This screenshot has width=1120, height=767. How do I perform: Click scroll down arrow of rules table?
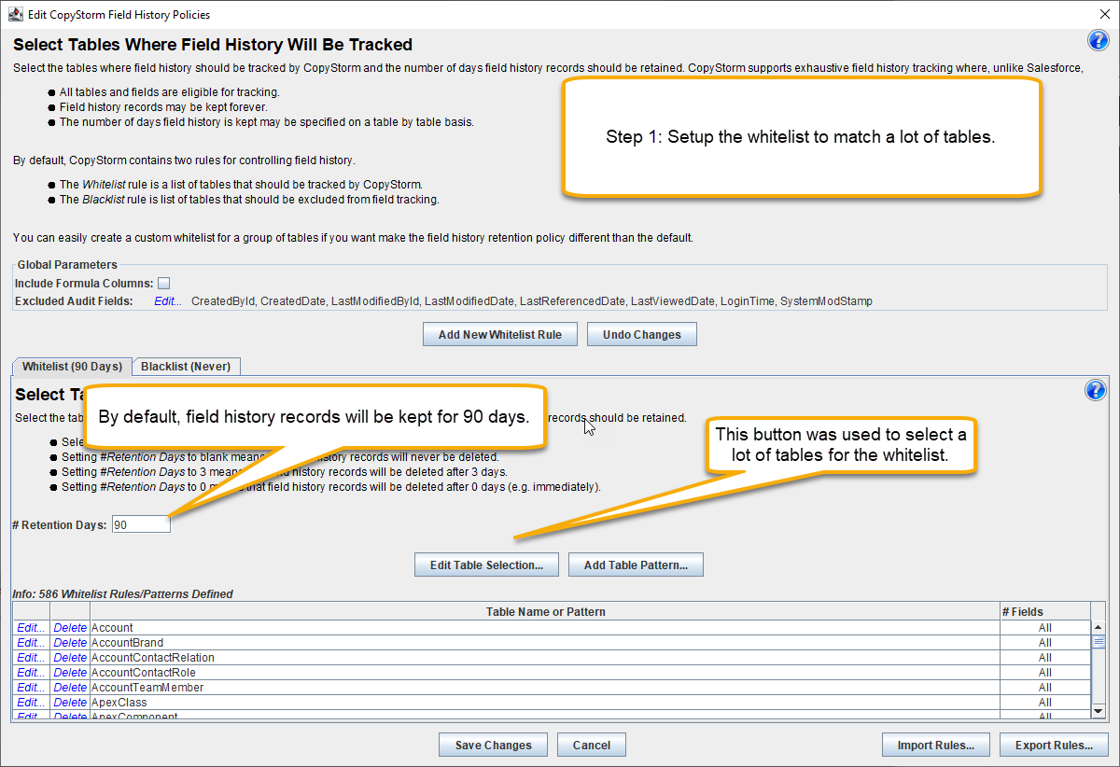[1099, 711]
